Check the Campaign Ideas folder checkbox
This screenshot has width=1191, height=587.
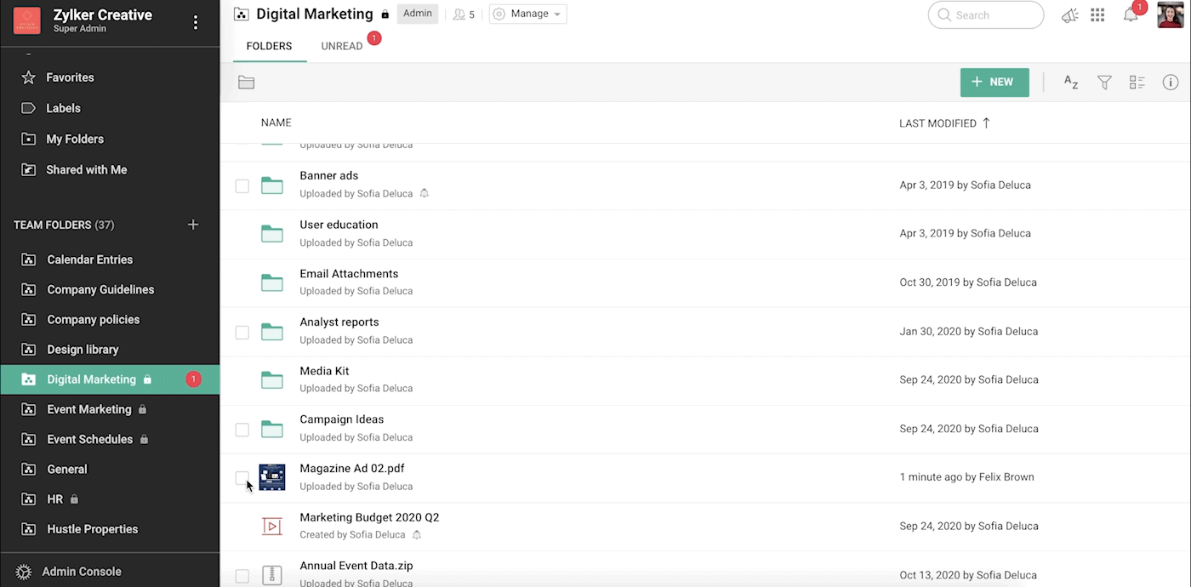242,430
